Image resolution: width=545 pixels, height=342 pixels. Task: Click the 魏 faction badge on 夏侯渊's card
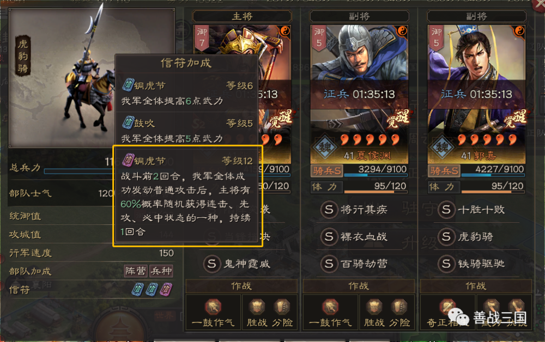pyautogui.click(x=325, y=148)
